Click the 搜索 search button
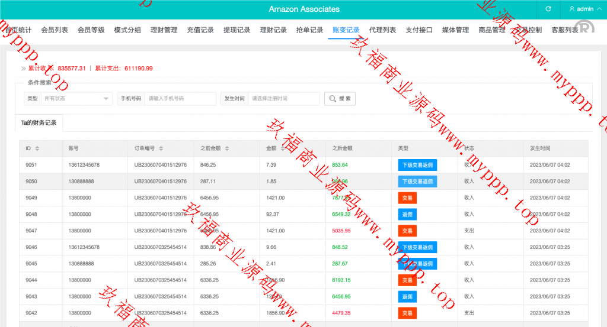 tap(340, 99)
